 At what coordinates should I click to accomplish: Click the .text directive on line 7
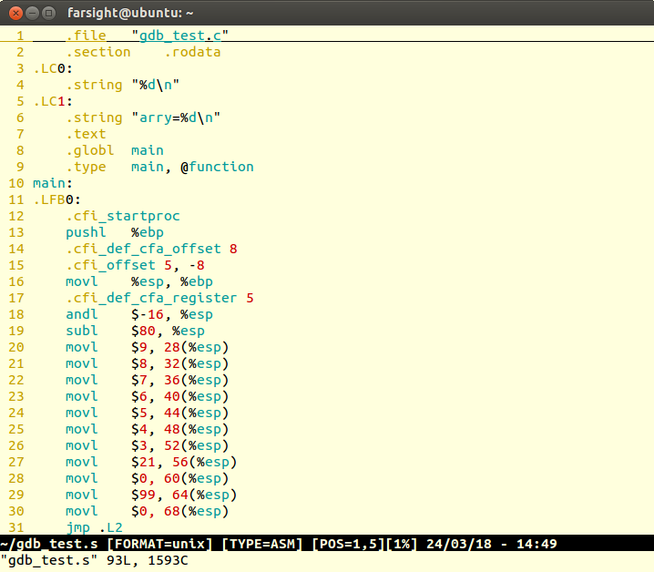(86, 134)
